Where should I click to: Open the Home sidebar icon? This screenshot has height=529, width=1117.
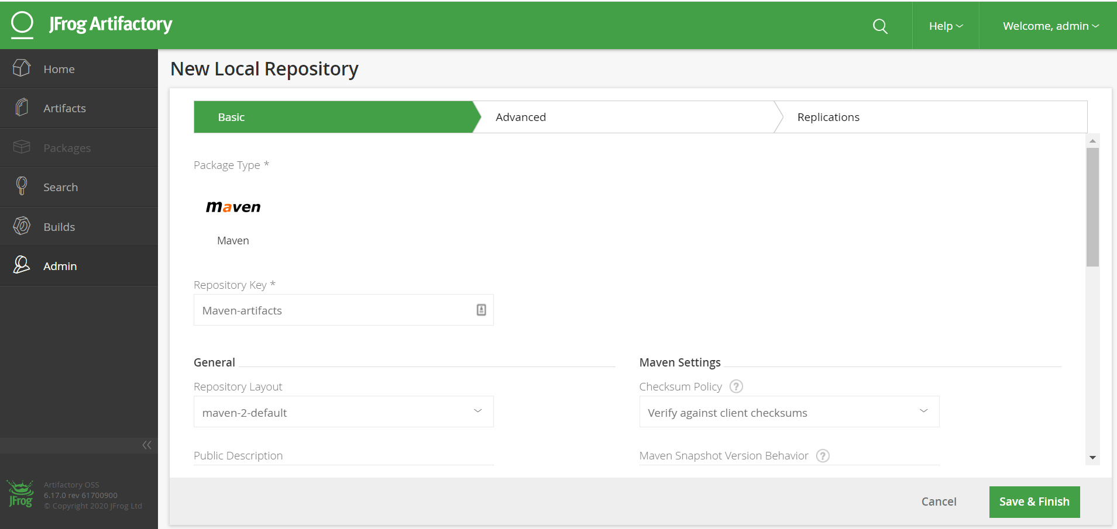coord(22,68)
